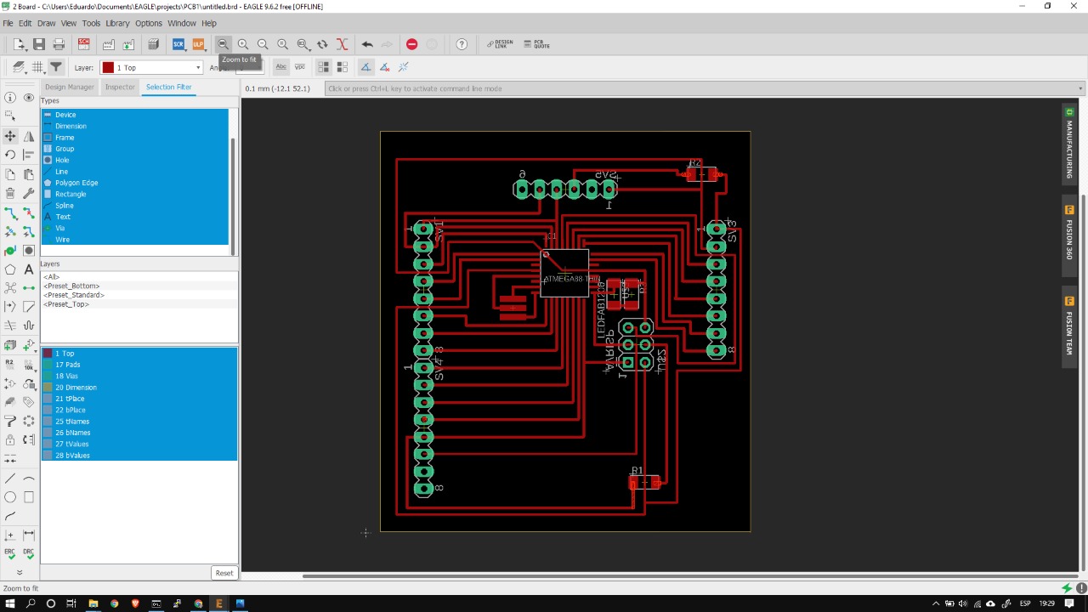Select the <Preset_Top> layer preset
Screen dimensions: 1088x612
click(x=66, y=304)
